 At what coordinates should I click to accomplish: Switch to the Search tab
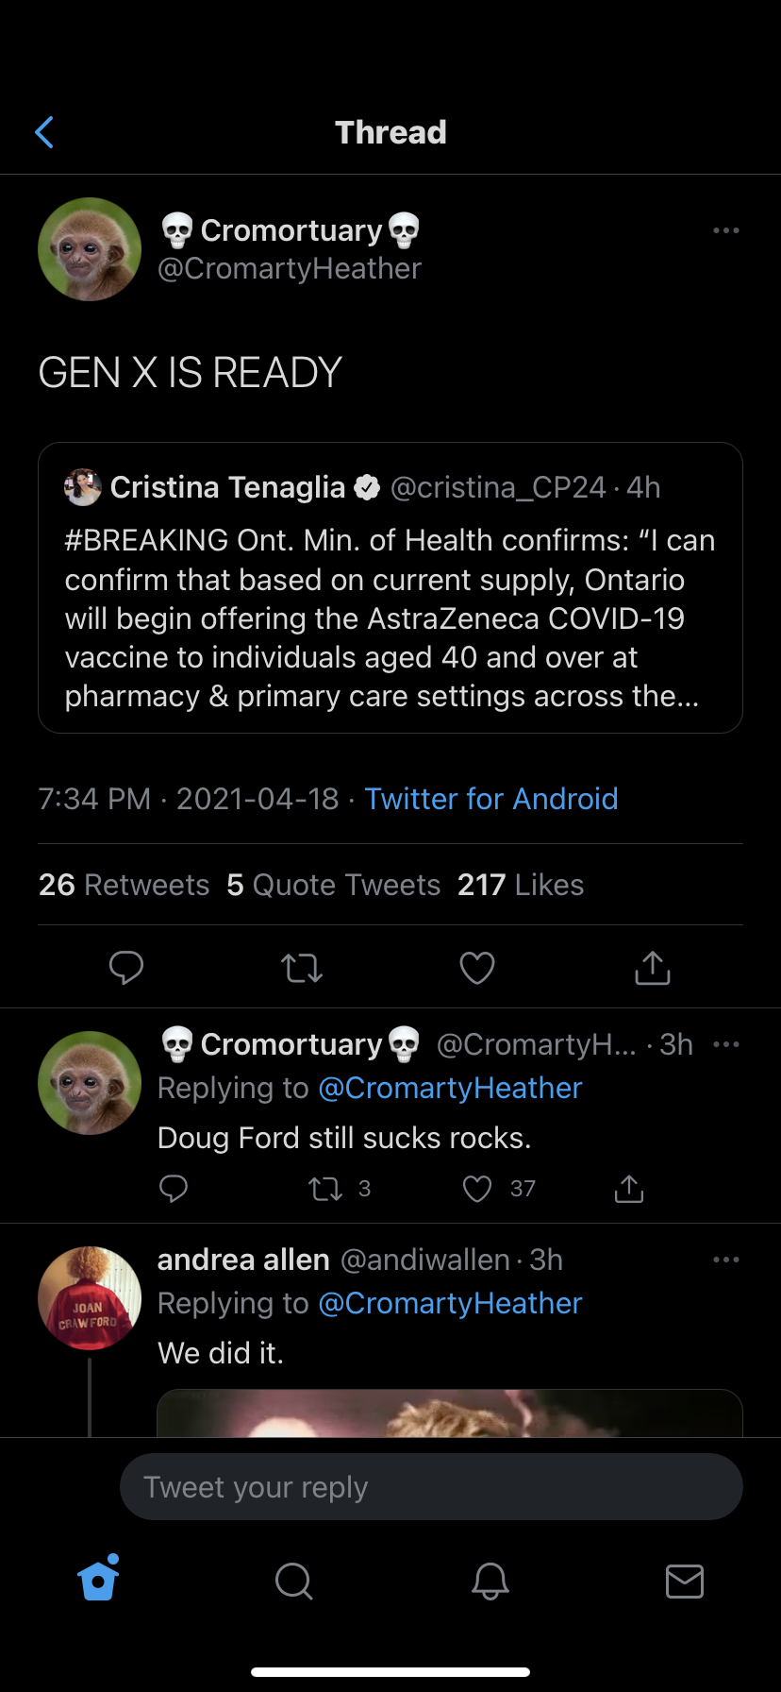tap(293, 1580)
